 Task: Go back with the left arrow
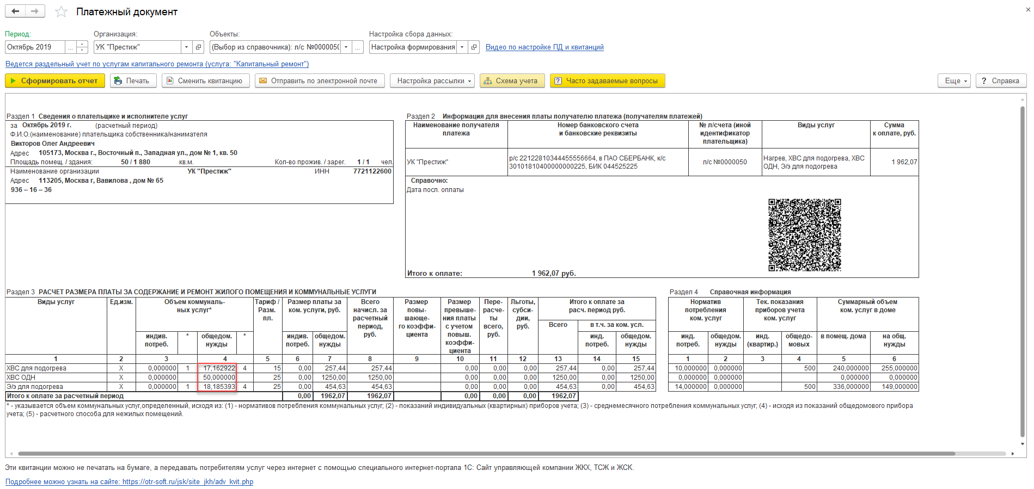point(15,11)
